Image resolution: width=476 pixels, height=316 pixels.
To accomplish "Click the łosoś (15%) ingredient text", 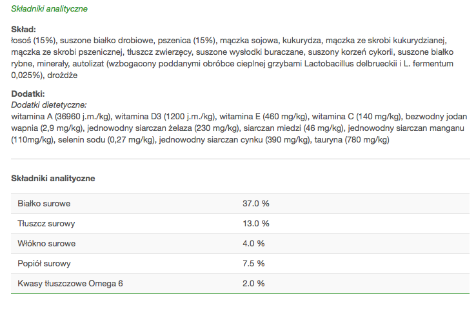I will click(x=33, y=41).
